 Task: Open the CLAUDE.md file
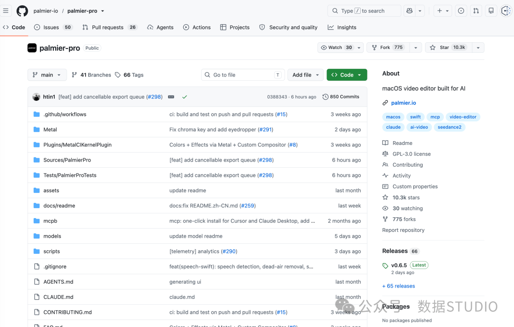pos(59,297)
